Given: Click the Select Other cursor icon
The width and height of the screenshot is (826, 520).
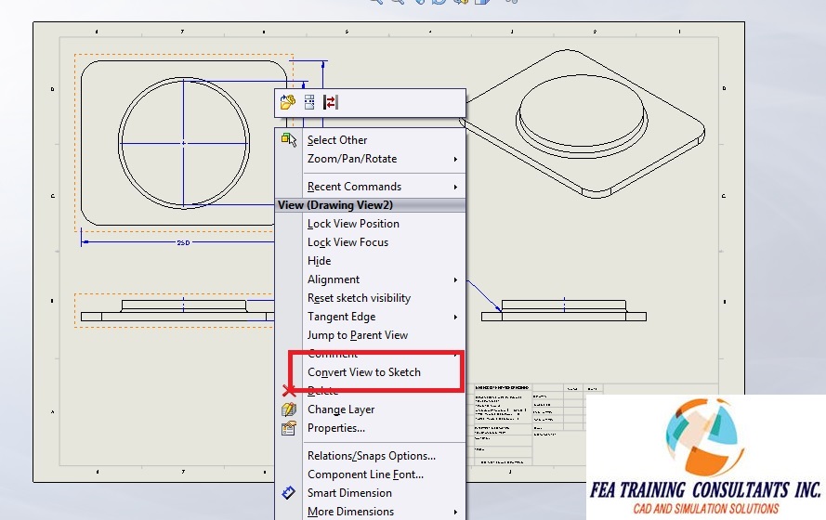Looking at the screenshot, I should (289, 139).
